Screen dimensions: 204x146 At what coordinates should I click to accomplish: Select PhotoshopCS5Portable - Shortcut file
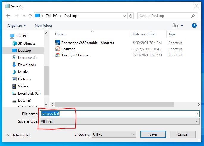[x=88, y=43]
